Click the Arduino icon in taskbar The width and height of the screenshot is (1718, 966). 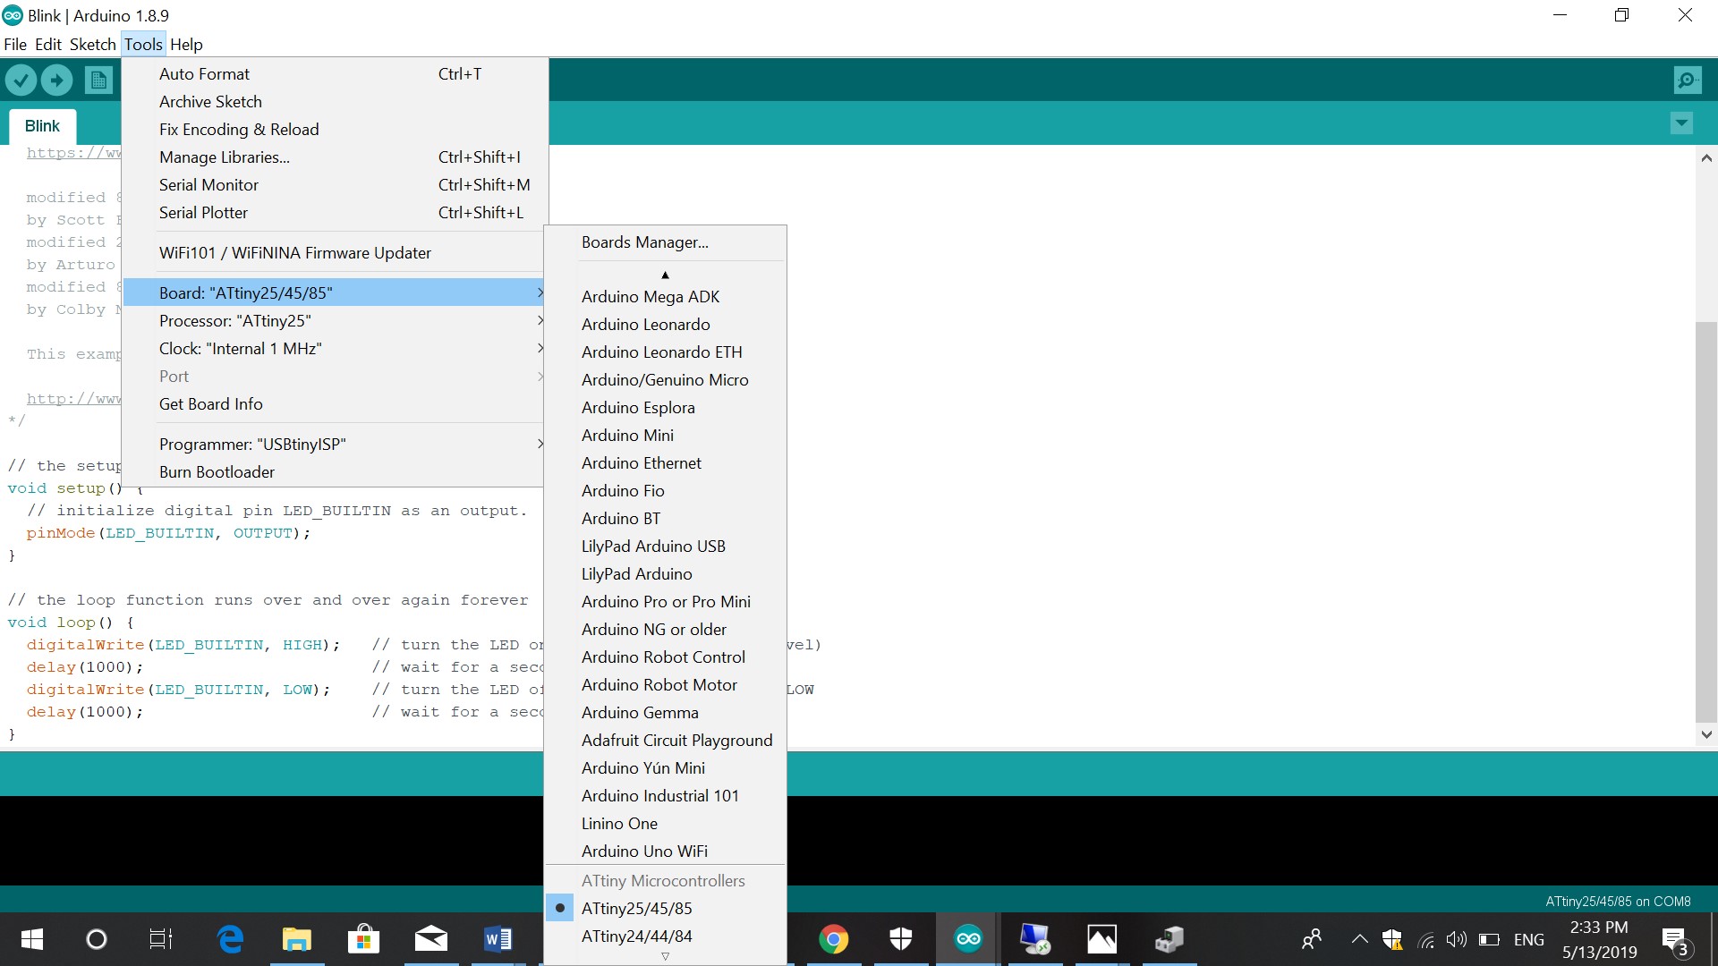click(x=968, y=939)
